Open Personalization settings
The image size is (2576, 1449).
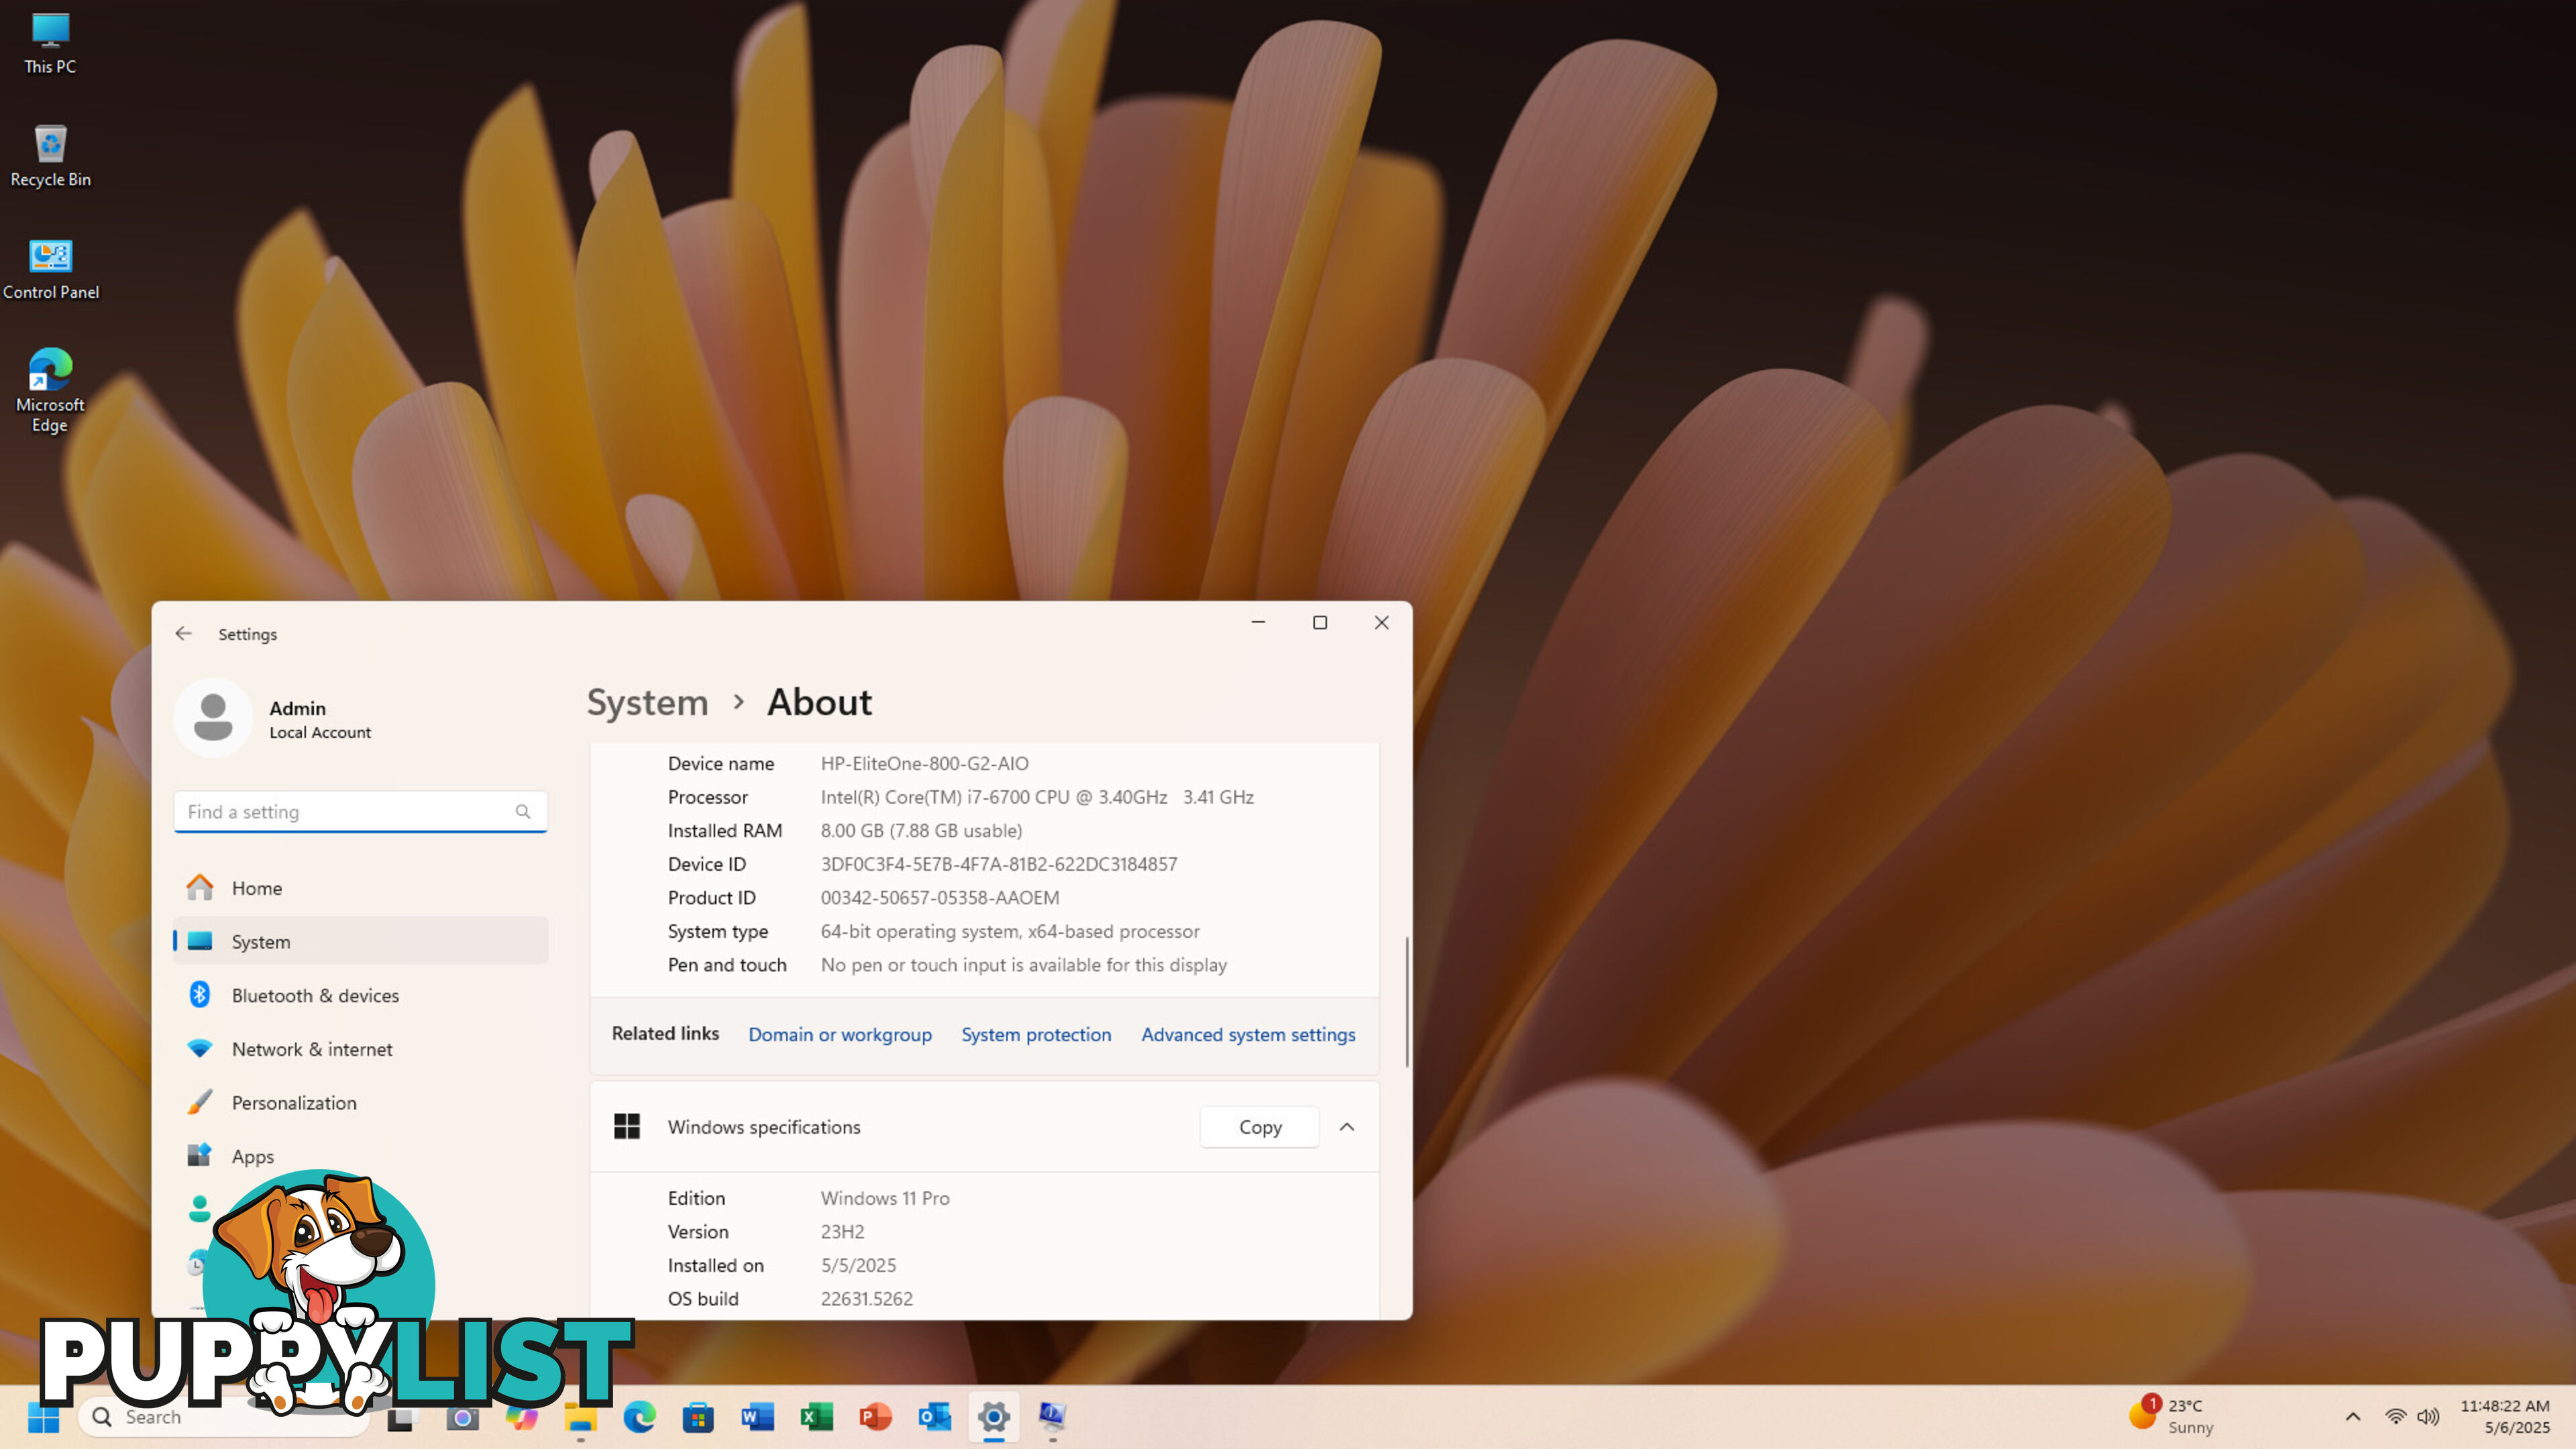(x=361, y=1102)
